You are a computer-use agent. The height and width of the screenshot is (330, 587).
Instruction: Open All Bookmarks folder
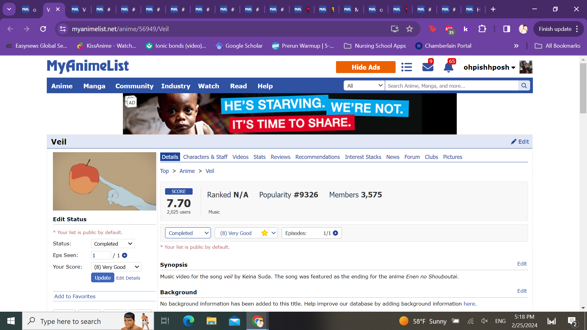tap(557, 46)
